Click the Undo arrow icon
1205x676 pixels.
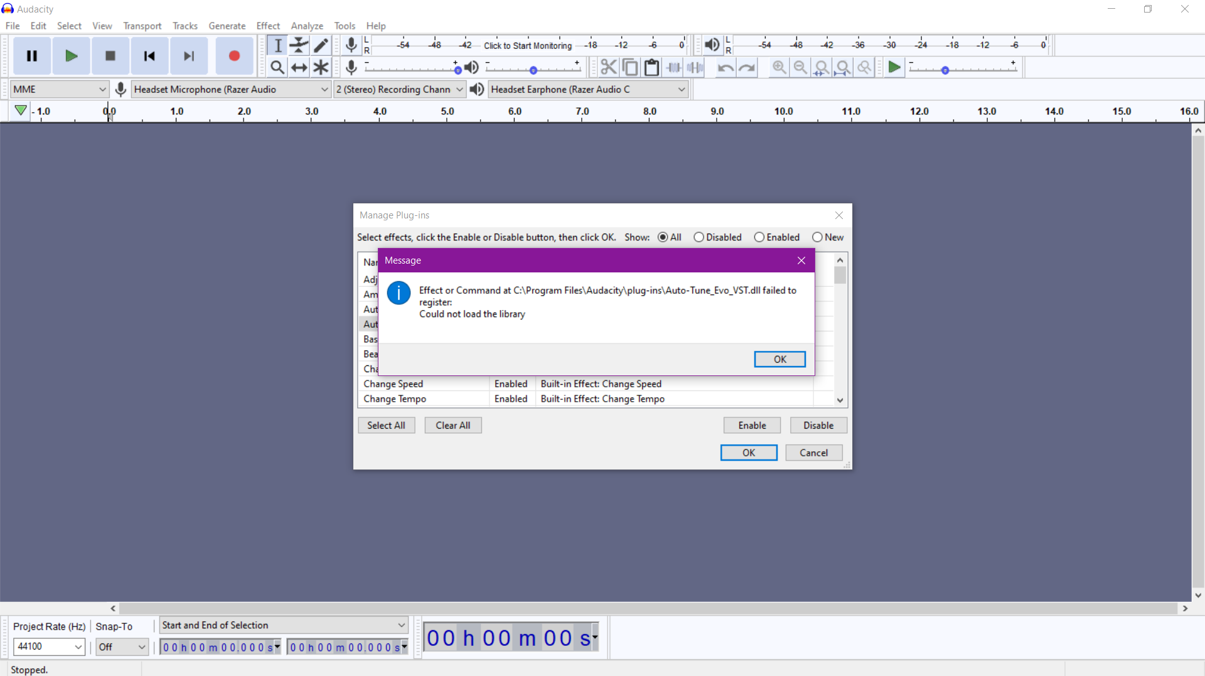click(726, 67)
